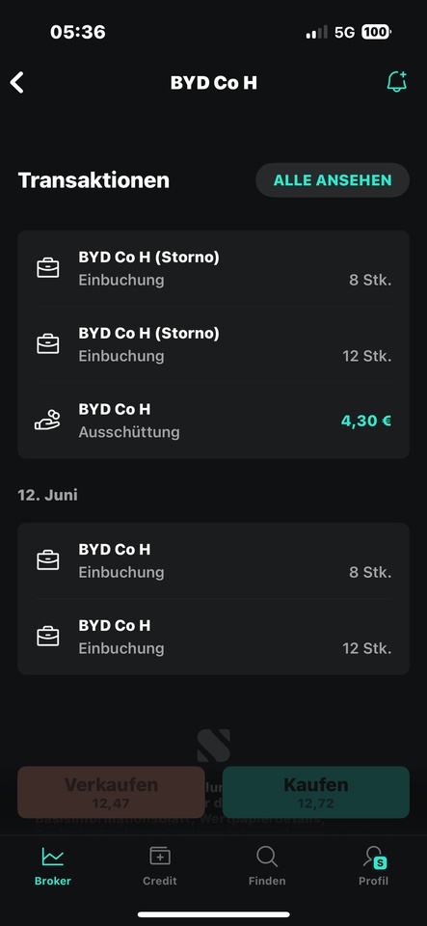Tap the Kaufen 12,72 button

(x=315, y=792)
